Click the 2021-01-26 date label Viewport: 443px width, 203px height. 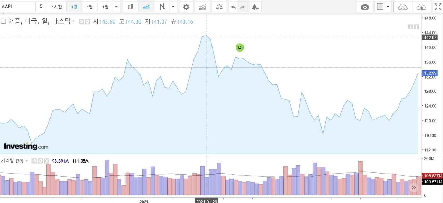[x=207, y=201]
